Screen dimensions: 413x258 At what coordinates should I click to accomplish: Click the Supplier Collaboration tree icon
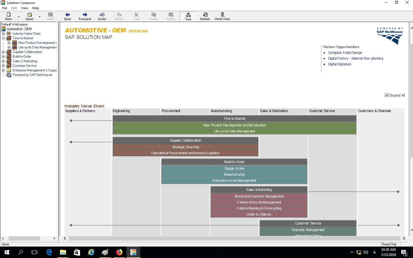point(9,52)
